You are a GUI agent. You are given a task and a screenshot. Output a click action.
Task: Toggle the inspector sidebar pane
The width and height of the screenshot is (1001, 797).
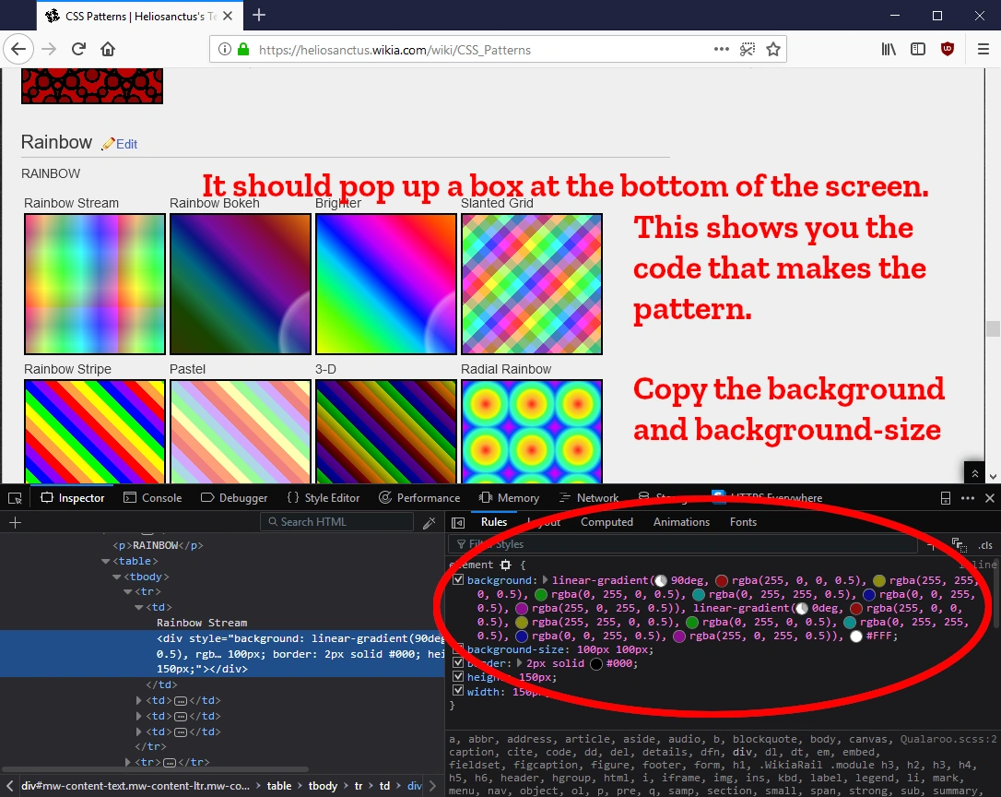(x=458, y=523)
